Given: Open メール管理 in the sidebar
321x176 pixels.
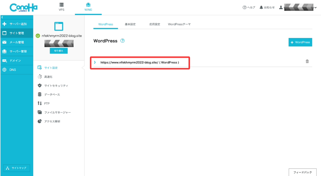Looking at the screenshot, I should click(17, 42).
